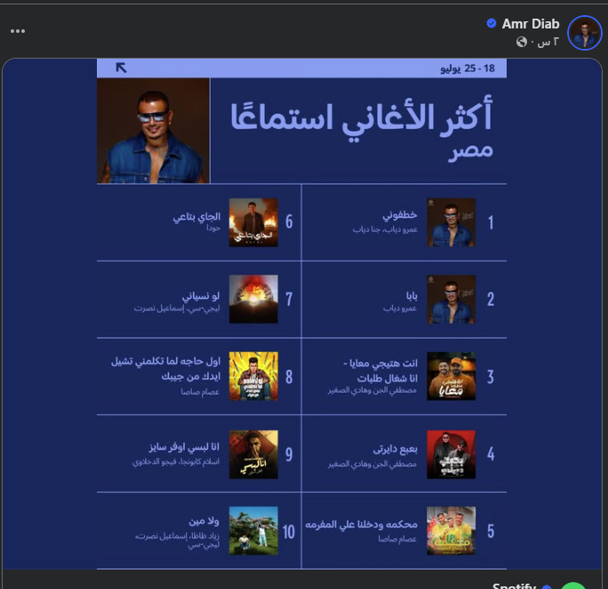The height and width of the screenshot is (589, 608).
Task: Click the rank number 10
Action: pos(289,532)
